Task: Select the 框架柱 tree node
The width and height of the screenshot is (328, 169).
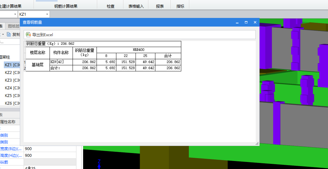Action: pyautogui.click(x=5, y=57)
